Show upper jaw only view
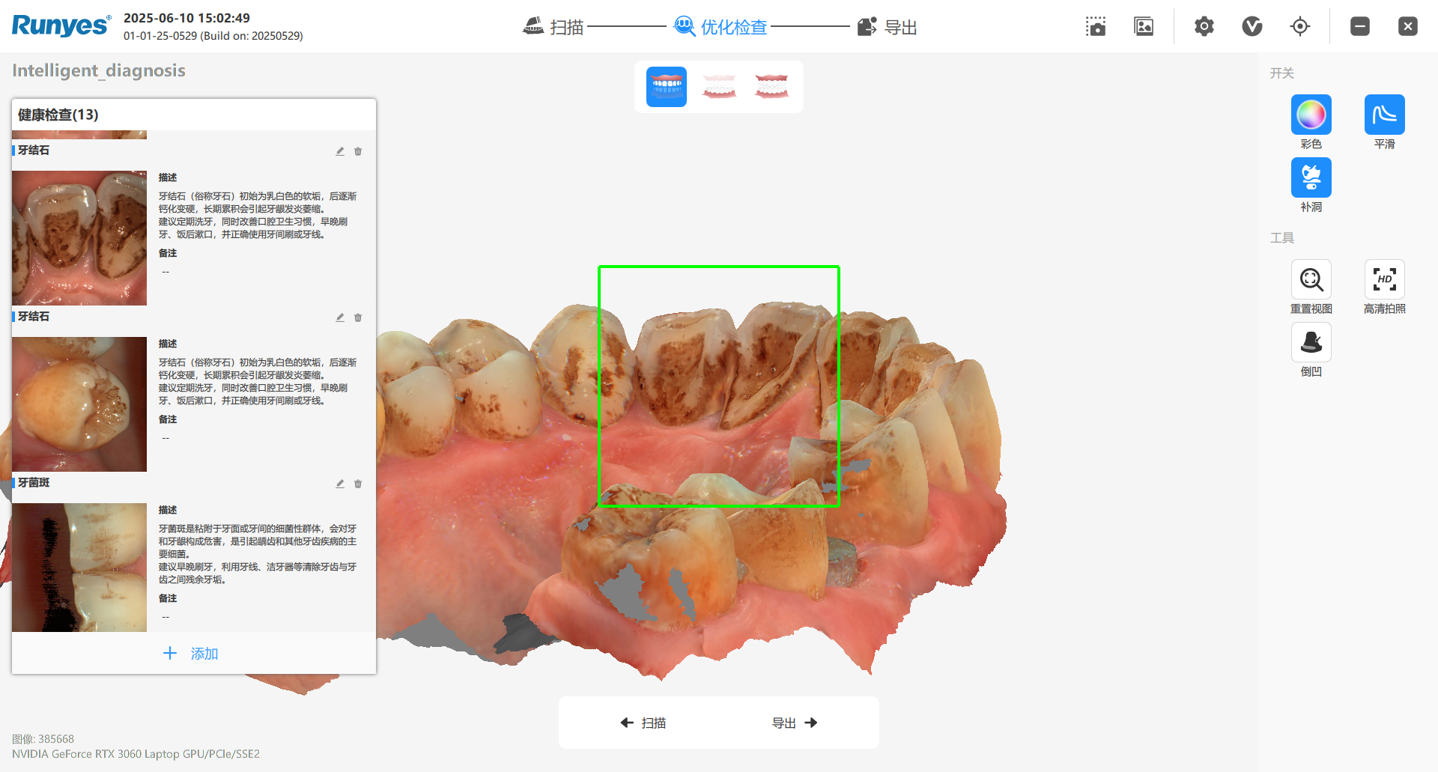This screenshot has height=772, width=1438. point(719,87)
